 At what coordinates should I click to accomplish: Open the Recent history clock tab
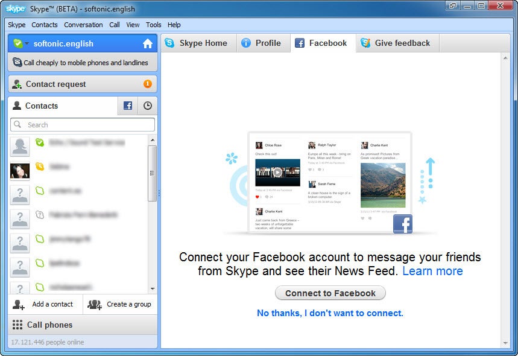[148, 106]
